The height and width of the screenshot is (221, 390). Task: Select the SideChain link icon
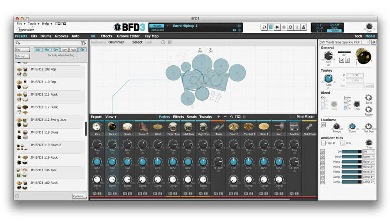pos(309,127)
